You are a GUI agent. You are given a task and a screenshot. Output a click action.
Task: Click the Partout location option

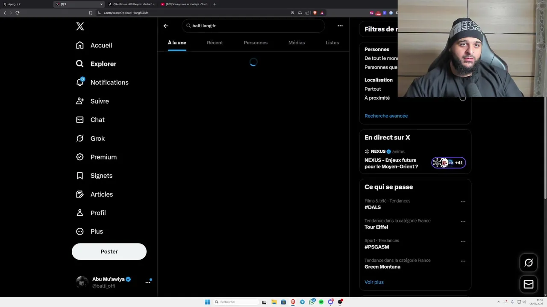pos(373,89)
